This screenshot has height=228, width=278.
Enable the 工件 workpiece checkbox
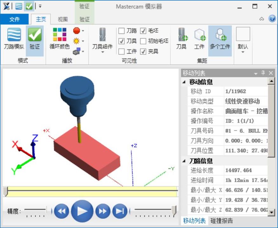point(122,52)
